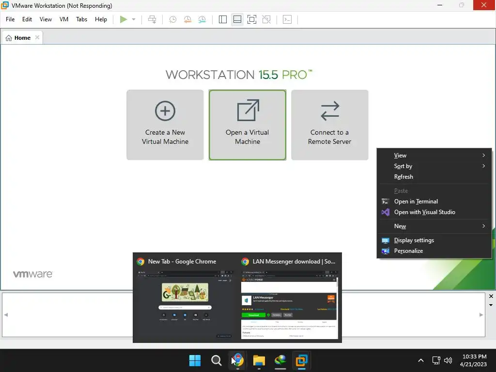
Task: Toggle the Library sidebar view icon
Action: [x=223, y=19]
